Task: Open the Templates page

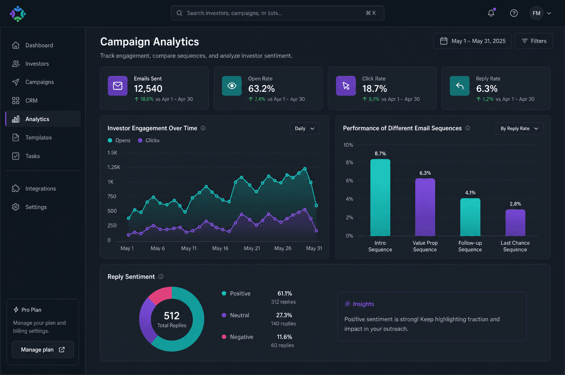Action: click(x=43, y=138)
